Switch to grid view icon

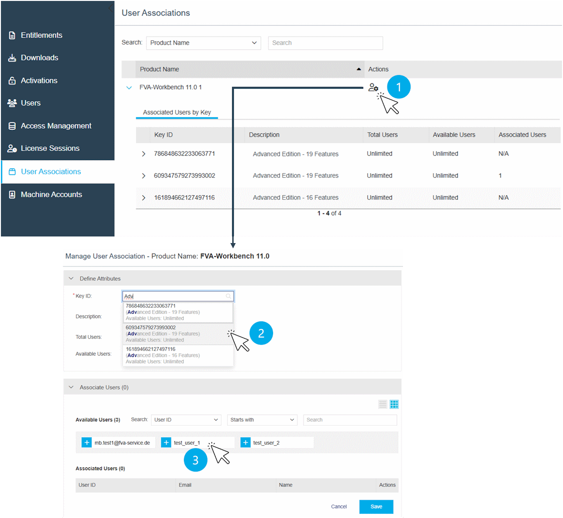pos(394,404)
